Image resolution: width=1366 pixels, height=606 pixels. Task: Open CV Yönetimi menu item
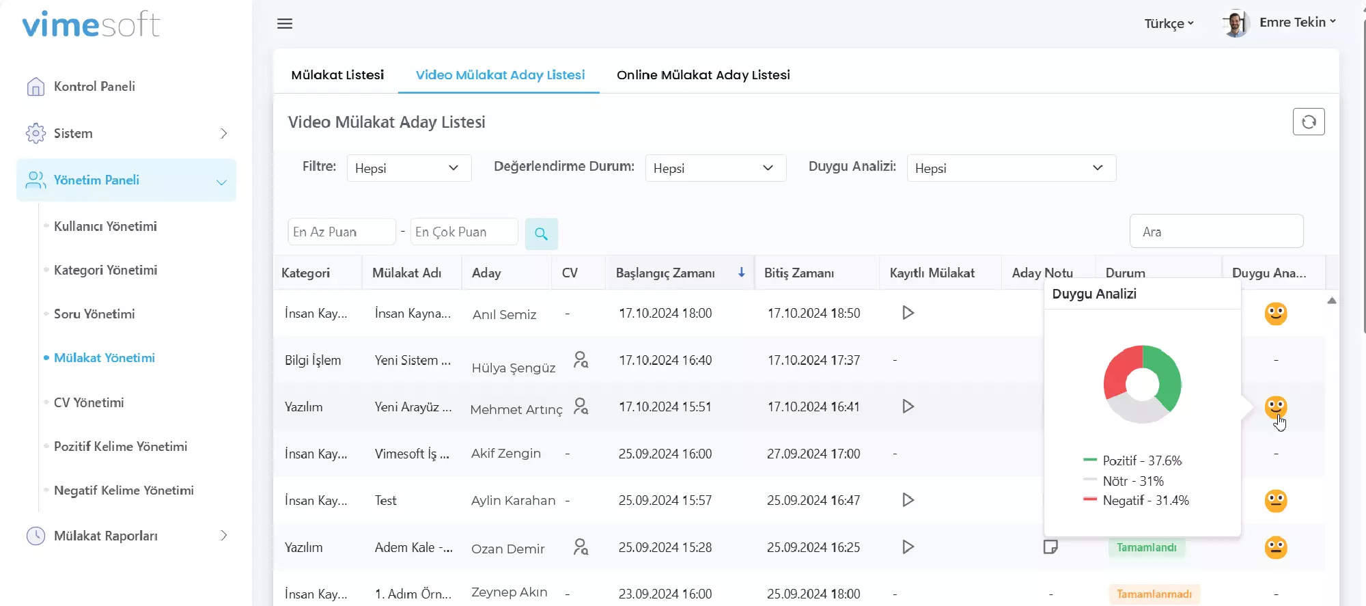[89, 402]
